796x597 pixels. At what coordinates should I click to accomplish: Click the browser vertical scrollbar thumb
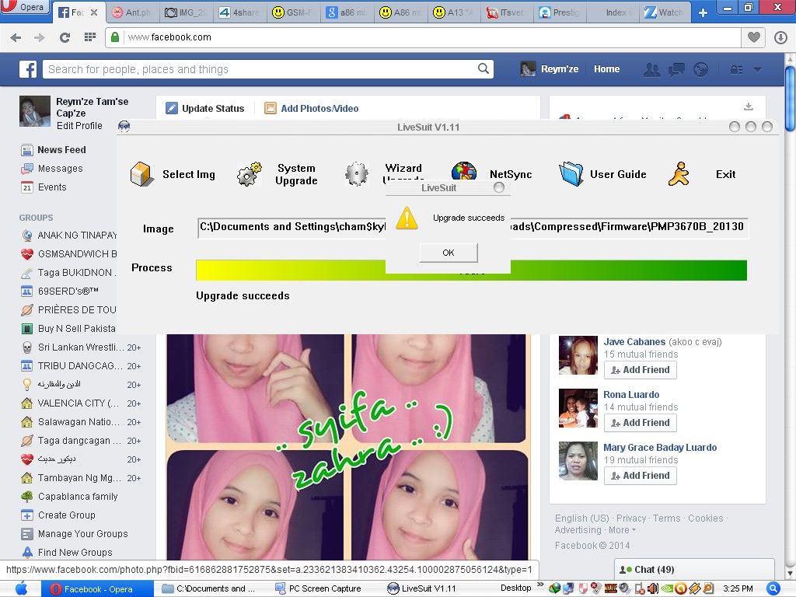(x=790, y=97)
